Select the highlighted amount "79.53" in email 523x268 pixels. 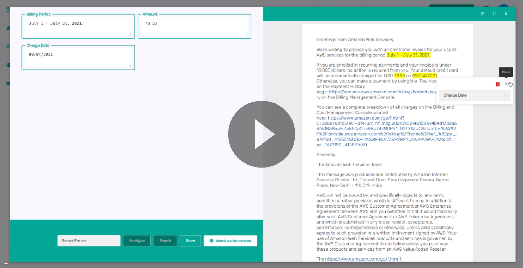pyautogui.click(x=399, y=76)
